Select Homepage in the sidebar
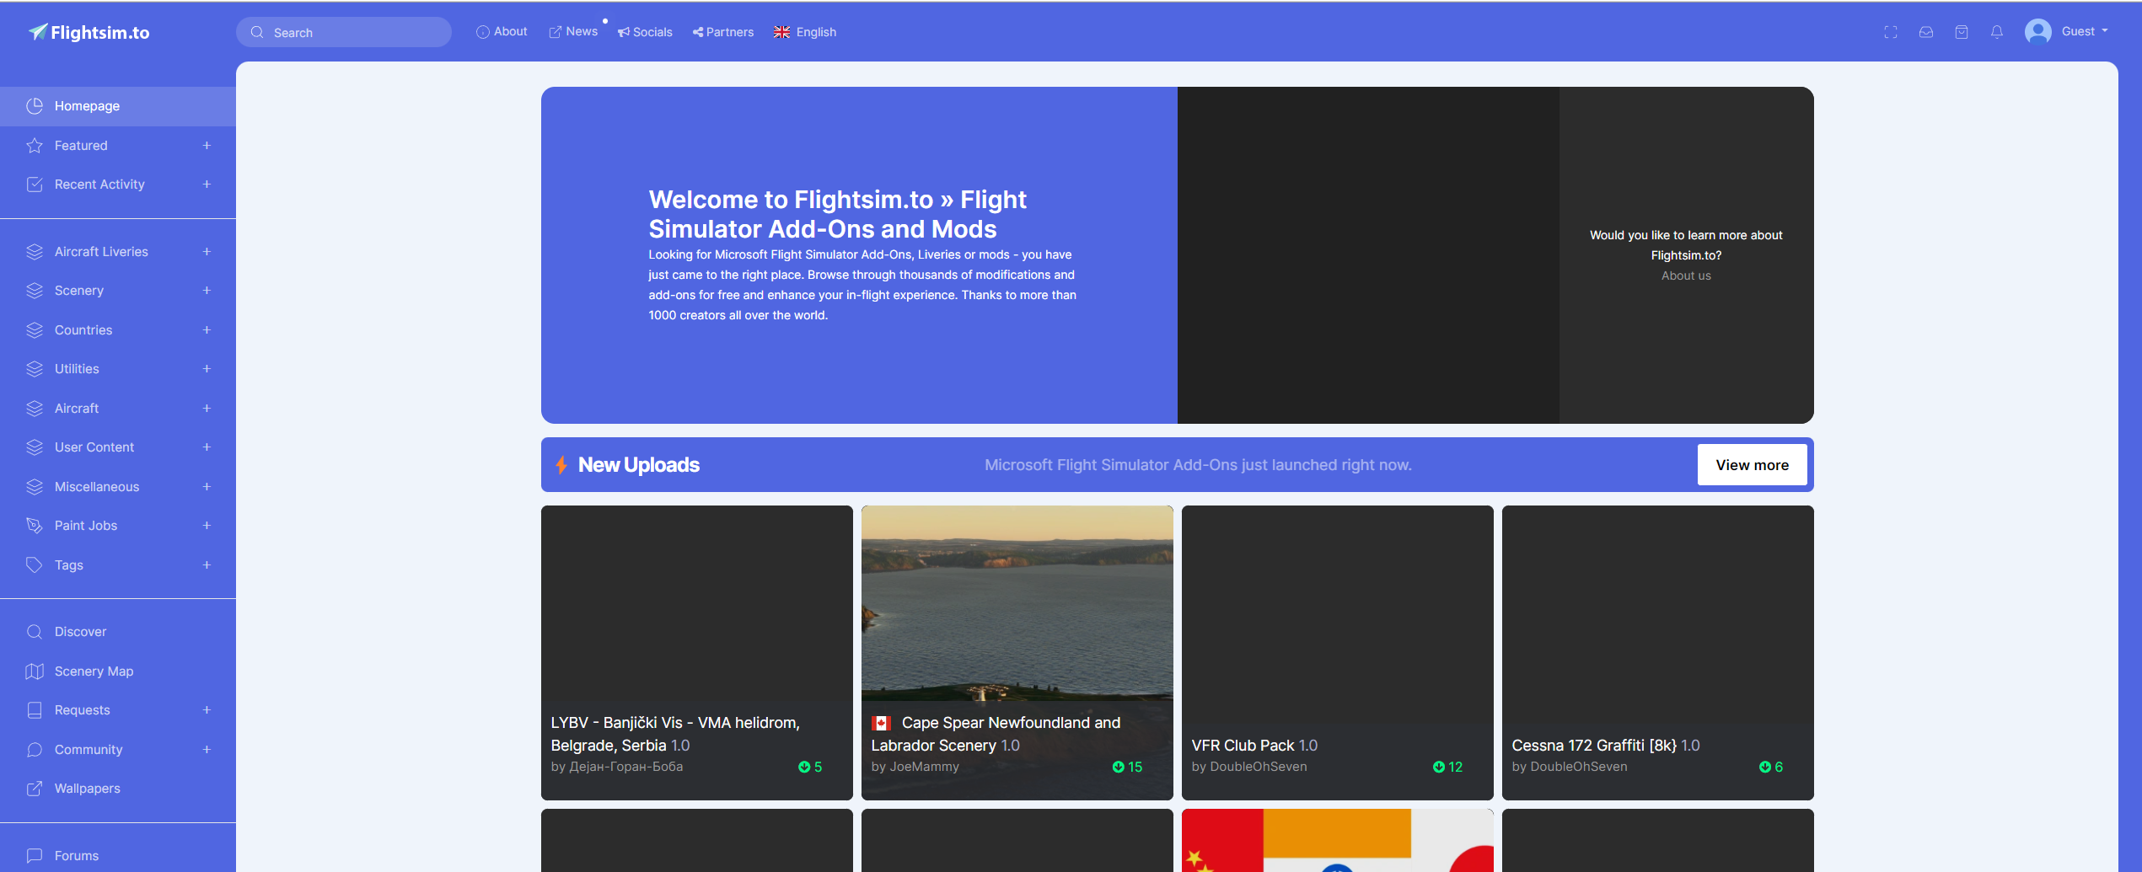2142x872 pixels. [118, 106]
